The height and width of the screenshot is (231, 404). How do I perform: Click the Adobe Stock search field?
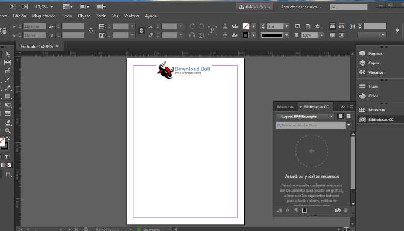311,125
